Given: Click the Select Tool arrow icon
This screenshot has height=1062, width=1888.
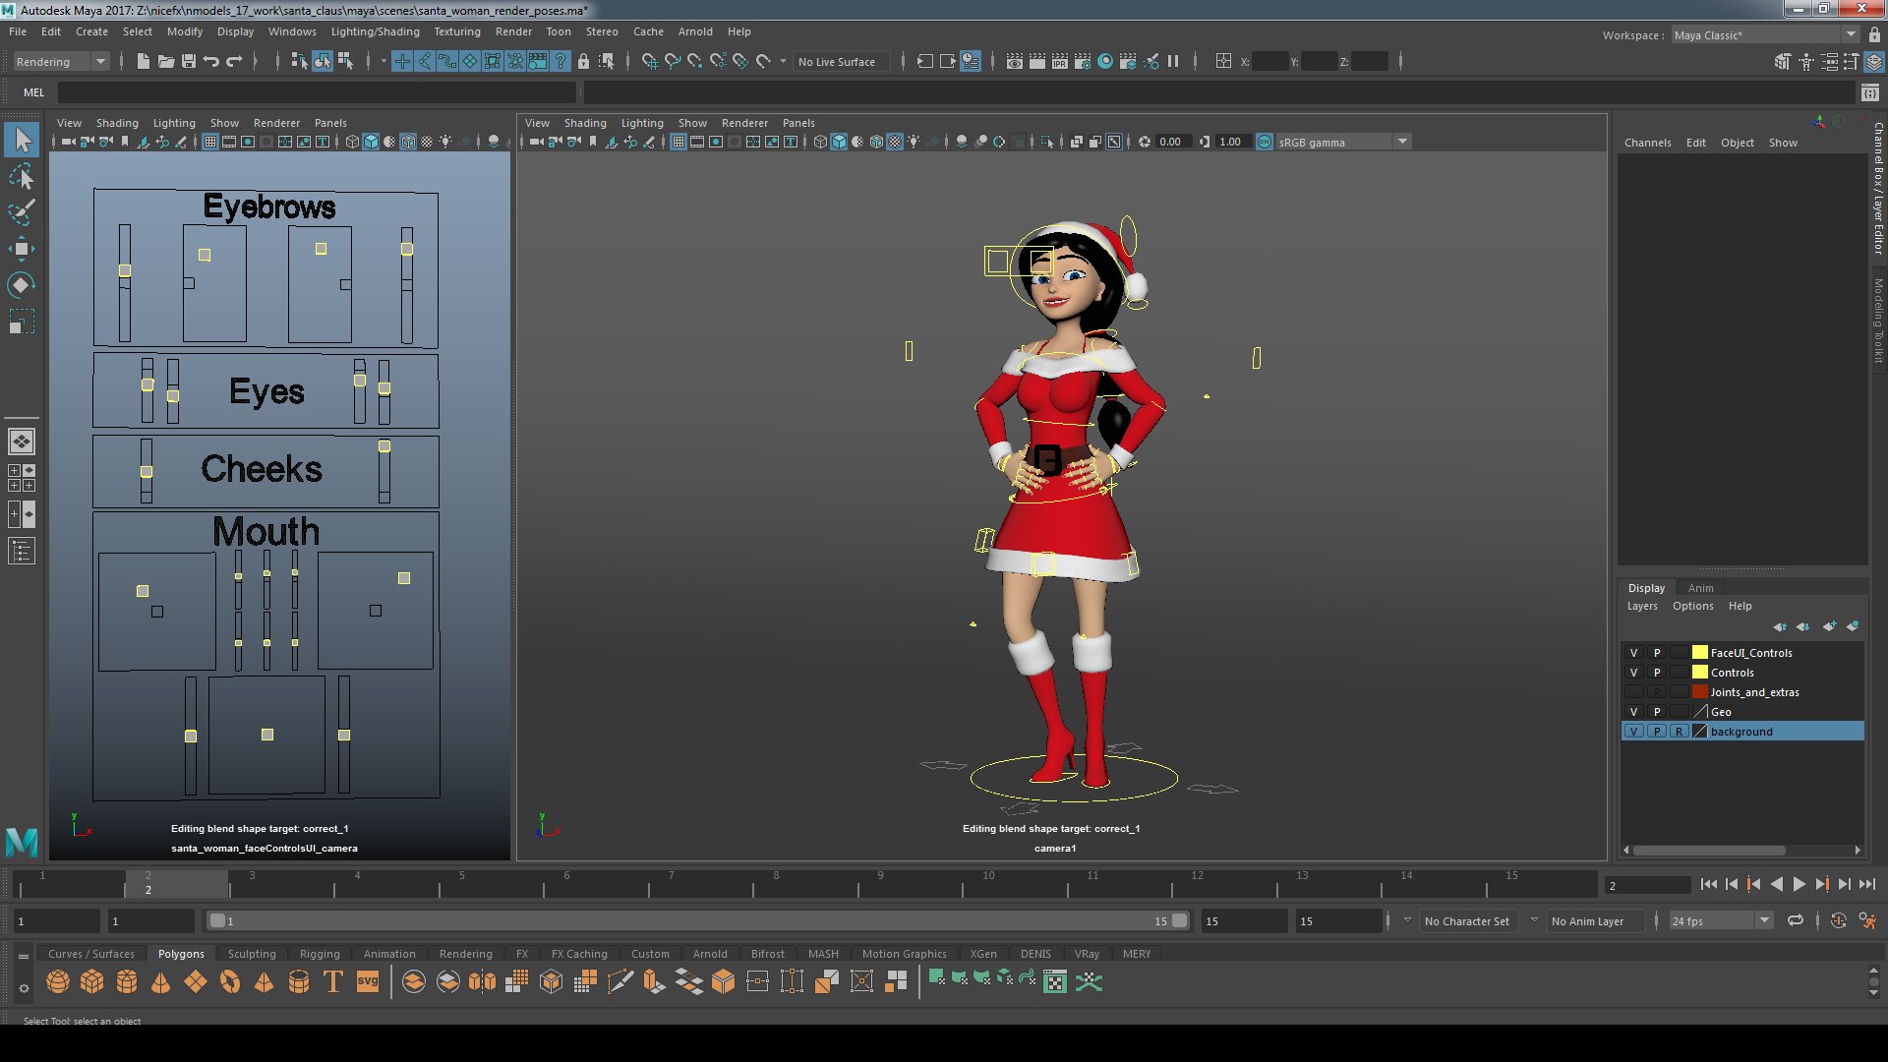Looking at the screenshot, I should (22, 140).
